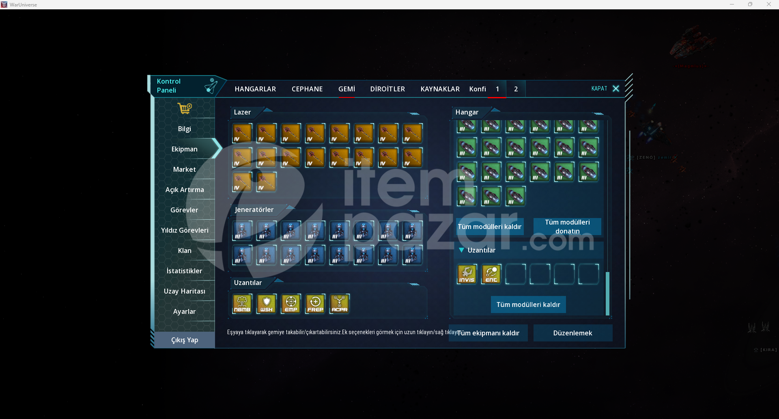
Task: Open Klan in the sidebar
Action: coord(185,251)
